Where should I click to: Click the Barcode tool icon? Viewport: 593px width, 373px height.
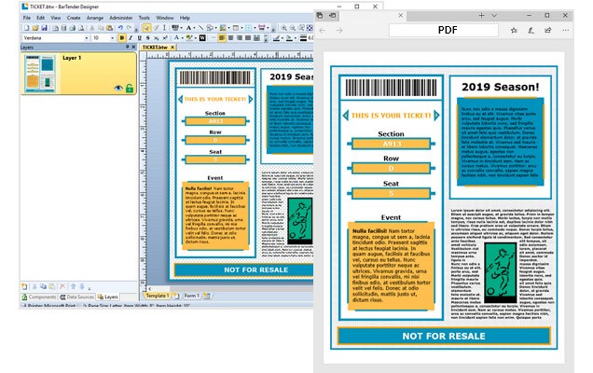click(x=175, y=28)
